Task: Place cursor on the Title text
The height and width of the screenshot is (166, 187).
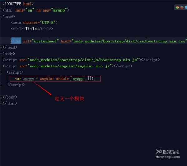Action: (31, 29)
